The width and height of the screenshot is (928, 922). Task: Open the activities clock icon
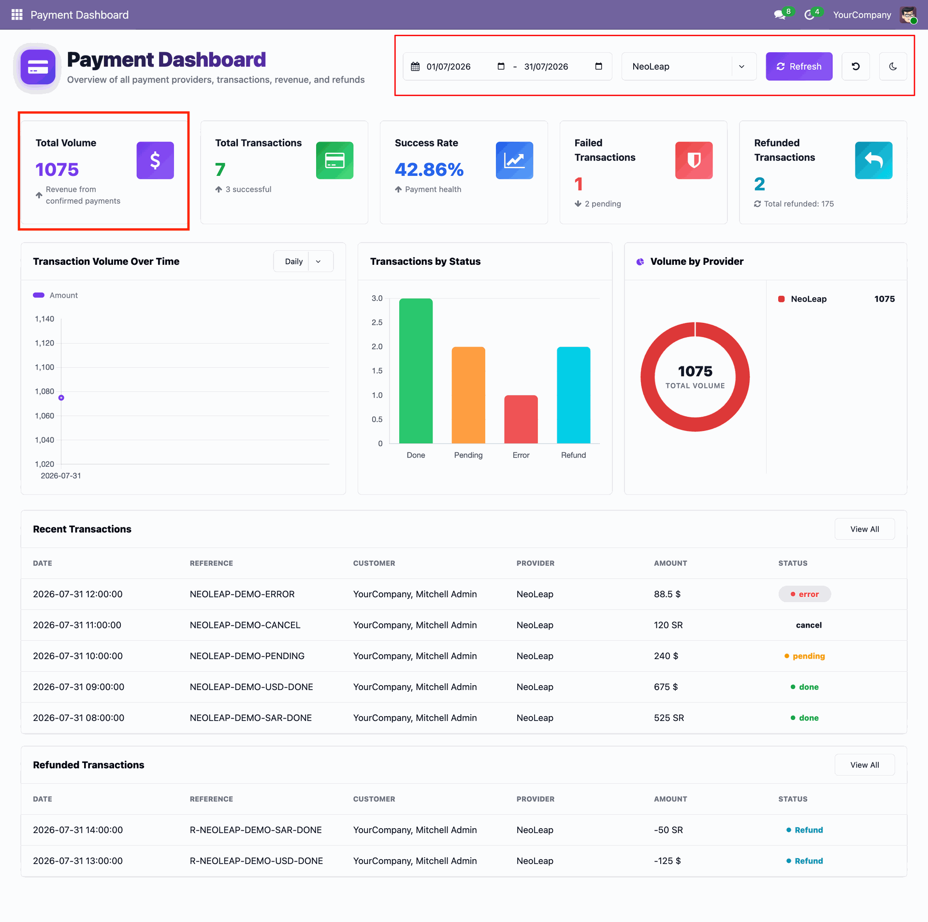(809, 15)
